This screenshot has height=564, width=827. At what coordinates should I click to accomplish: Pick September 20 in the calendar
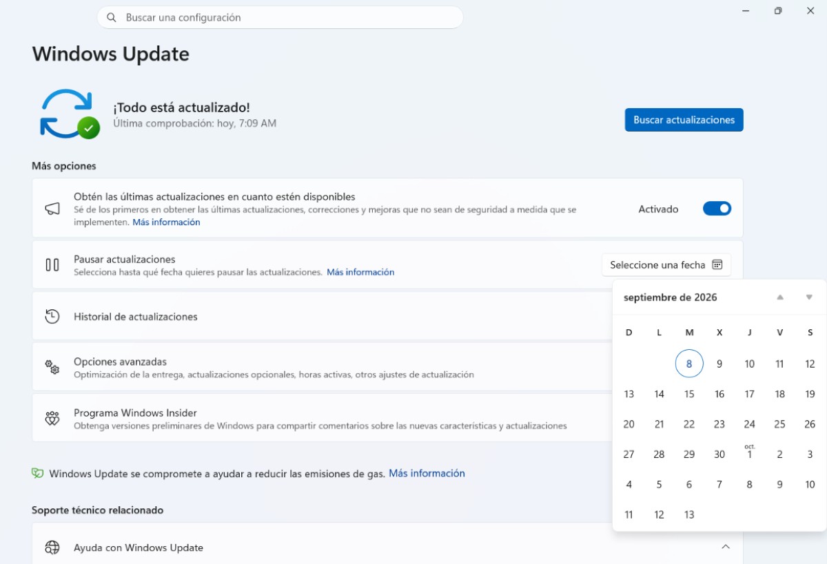[x=629, y=424]
